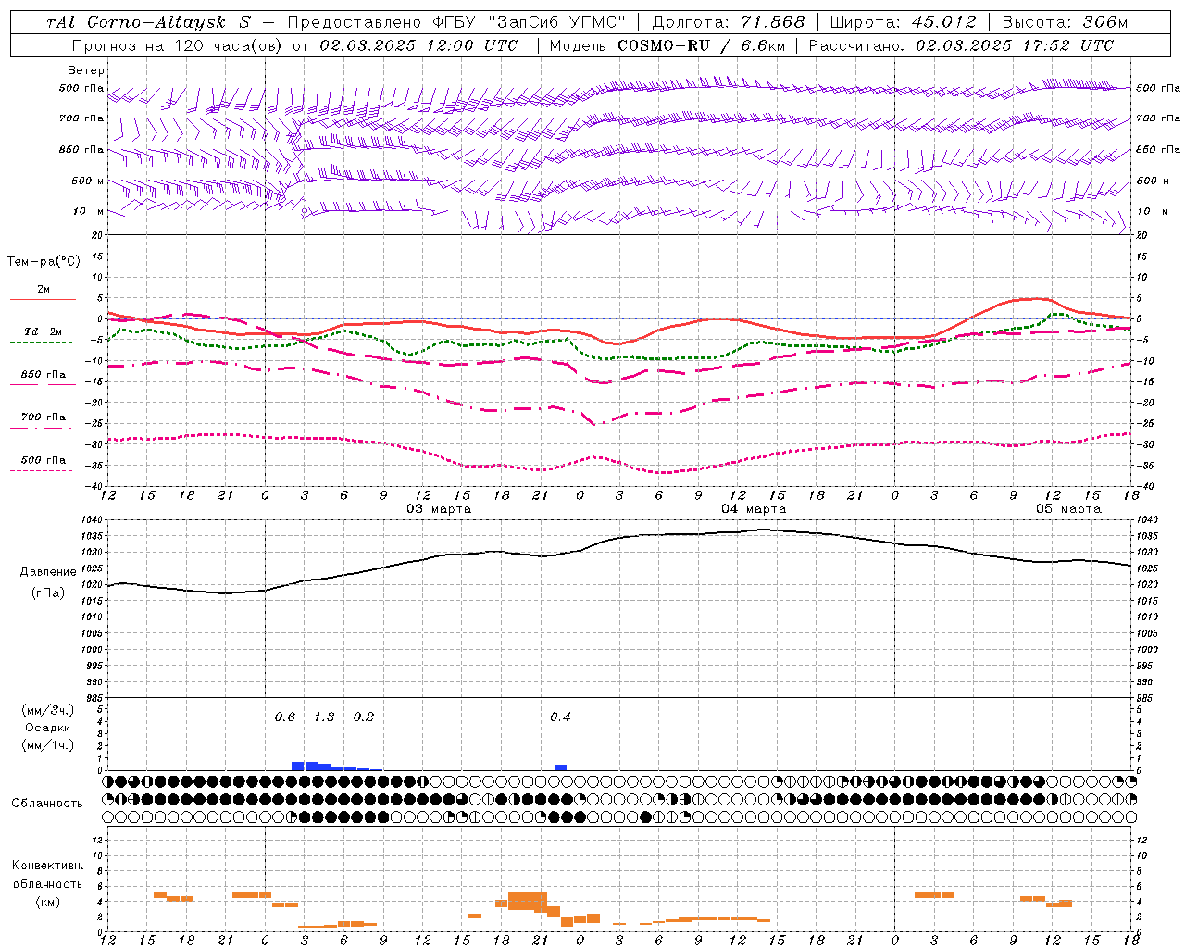Click the Рассчитано: 02.03.2025 17:52 UTC text
Image resolution: width=1185 pixels, height=948 pixels.
pos(961,45)
